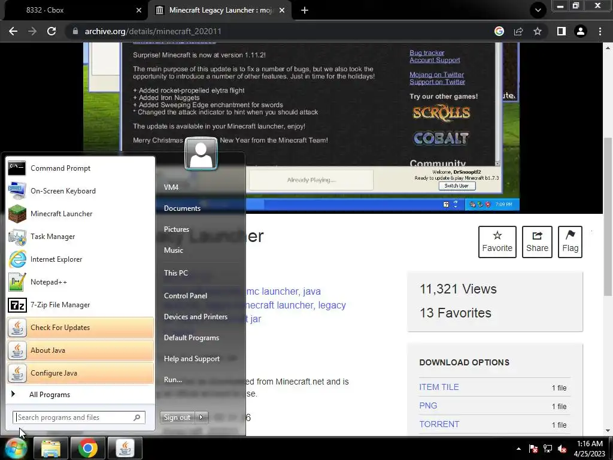Close the 8332 · Cbox tab

pyautogui.click(x=139, y=10)
